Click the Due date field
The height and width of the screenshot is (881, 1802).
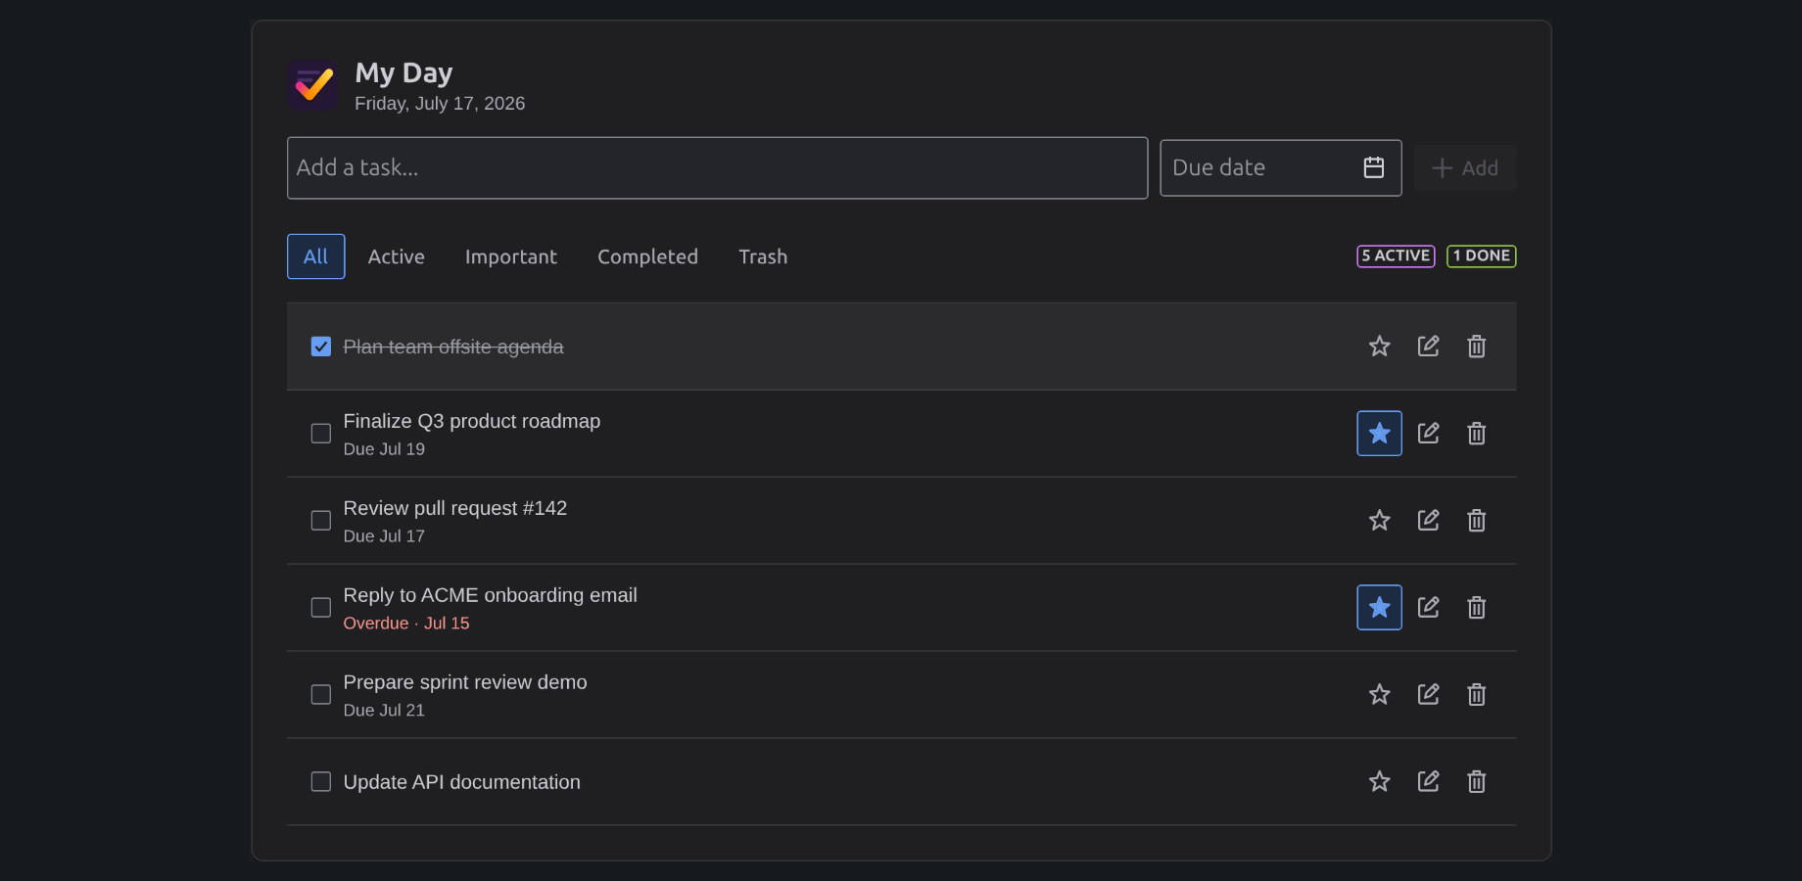coord(1280,168)
